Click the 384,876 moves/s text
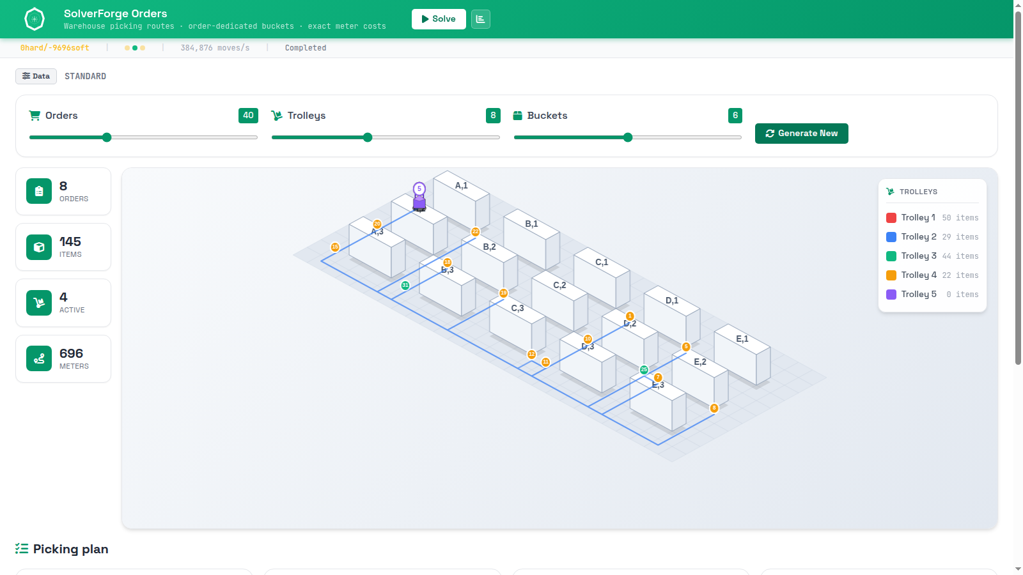The height and width of the screenshot is (575, 1023). click(215, 48)
